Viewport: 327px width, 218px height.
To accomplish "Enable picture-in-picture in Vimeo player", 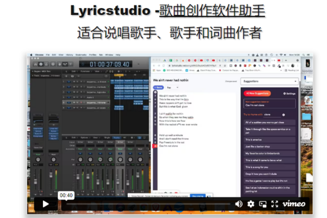I will (x=262, y=204).
